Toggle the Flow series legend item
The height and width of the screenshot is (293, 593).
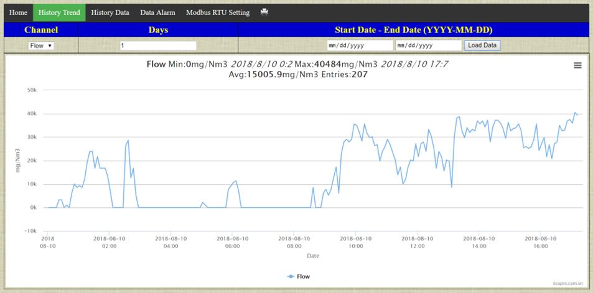click(299, 276)
